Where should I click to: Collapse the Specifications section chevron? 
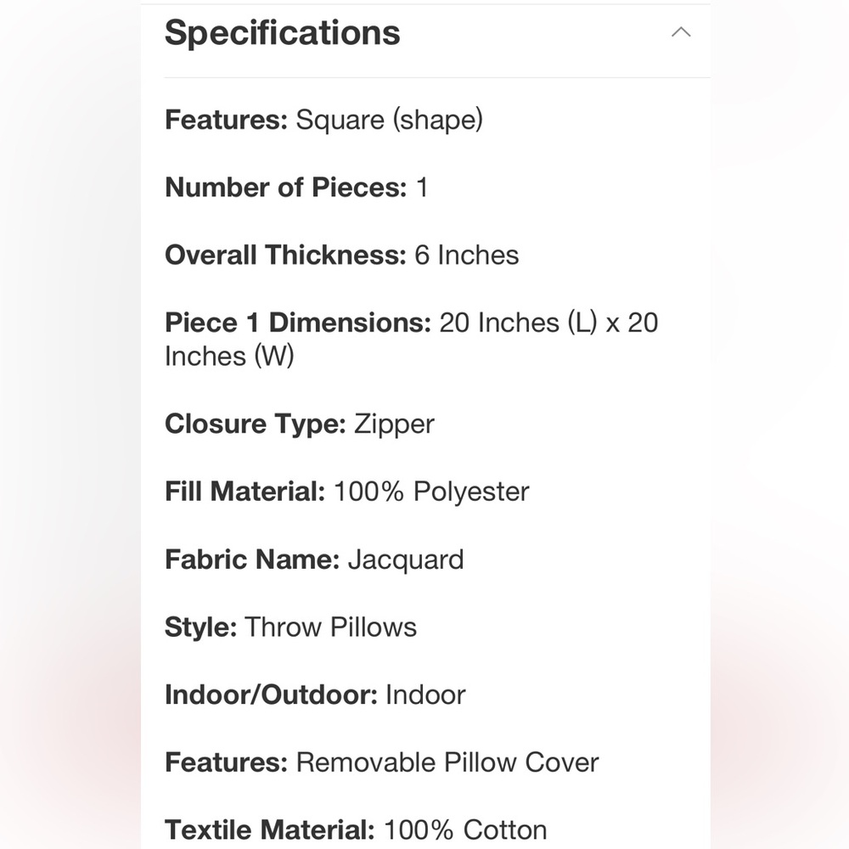pyautogui.click(x=681, y=32)
